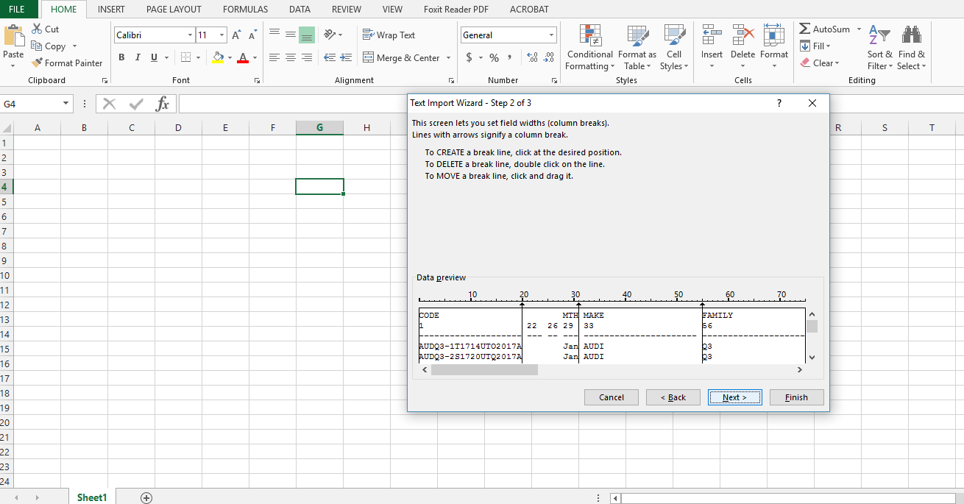964x504 pixels.
Task: Click the Cell Styles icon
Action: 674,48
